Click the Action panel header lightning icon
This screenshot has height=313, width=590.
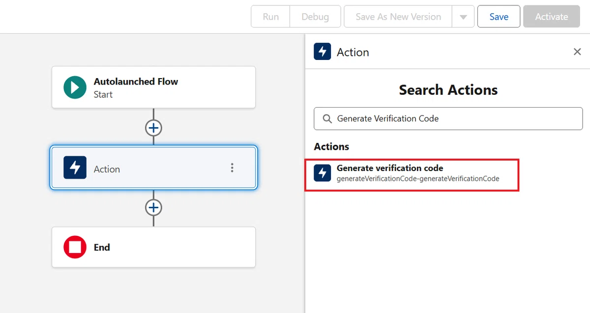[x=323, y=52]
